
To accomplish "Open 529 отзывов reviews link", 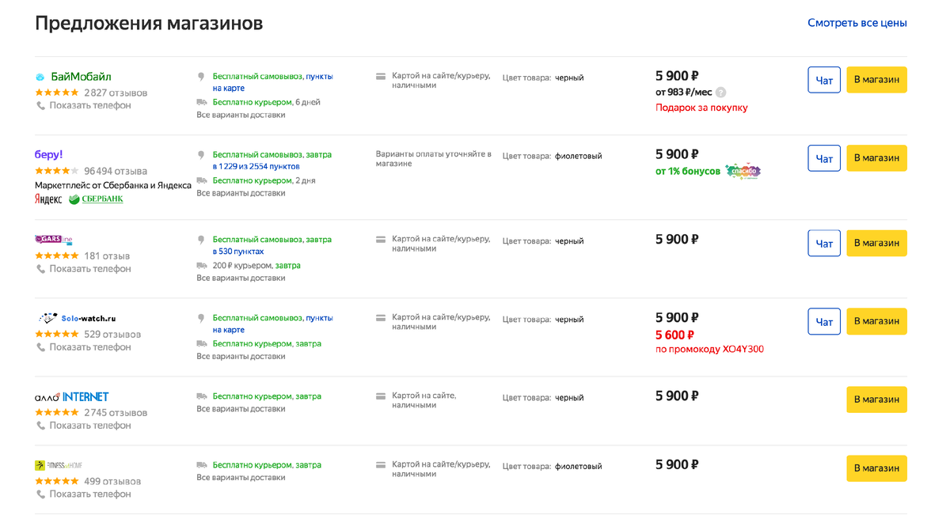I will [x=112, y=335].
